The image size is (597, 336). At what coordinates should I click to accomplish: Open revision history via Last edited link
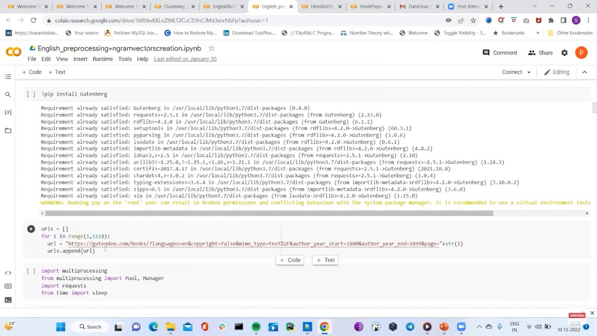[185, 59]
